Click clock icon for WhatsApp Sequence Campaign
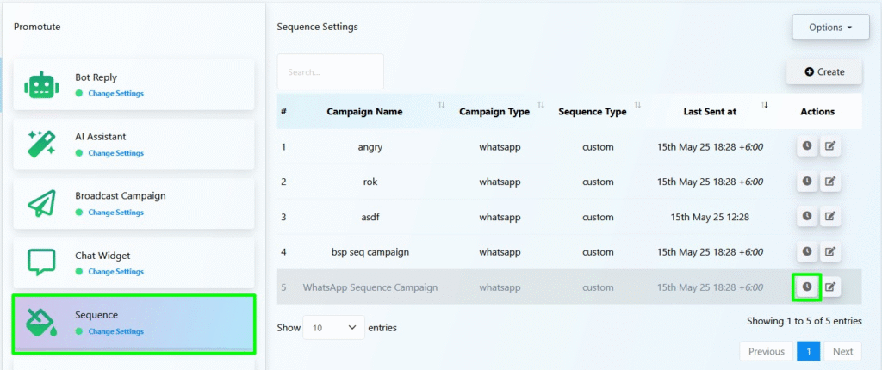This screenshot has height=370, width=882. click(x=807, y=287)
